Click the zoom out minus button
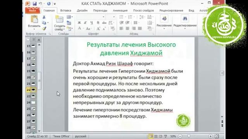The width and height of the screenshot is (248, 139). pos(180,136)
